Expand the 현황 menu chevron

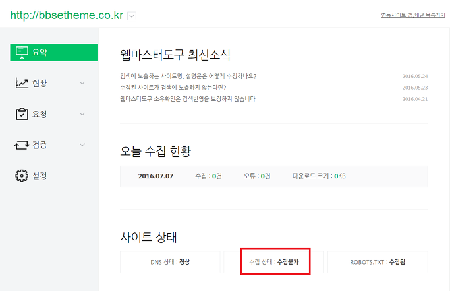82,83
